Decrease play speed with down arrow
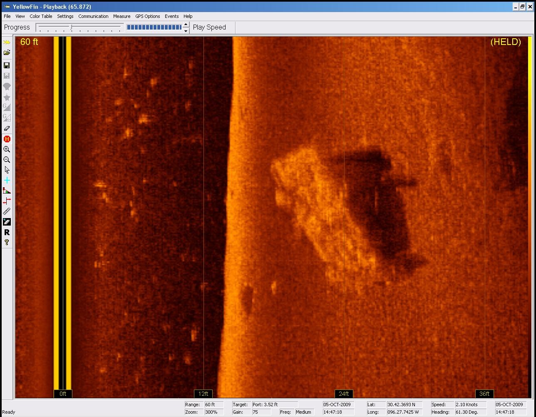Image resolution: width=536 pixels, height=417 pixels. (186, 30)
